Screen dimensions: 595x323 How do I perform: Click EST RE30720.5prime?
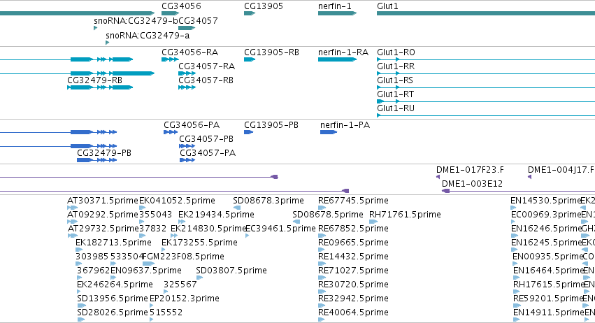[x=353, y=285]
